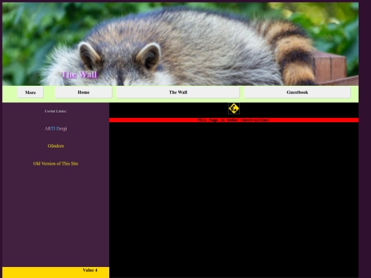
Task: Open the Gündem link
Action: coord(56,146)
